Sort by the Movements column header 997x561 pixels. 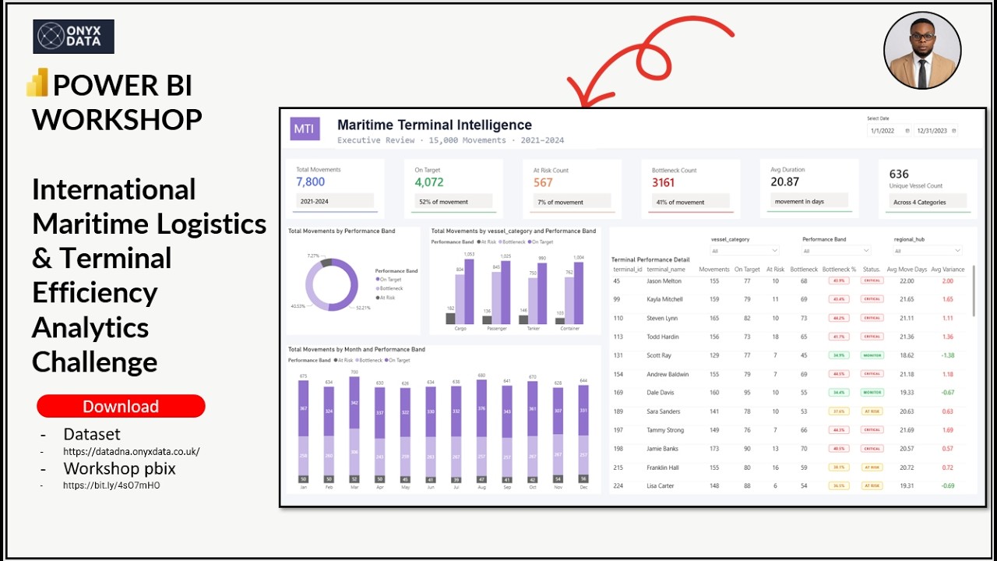point(714,269)
